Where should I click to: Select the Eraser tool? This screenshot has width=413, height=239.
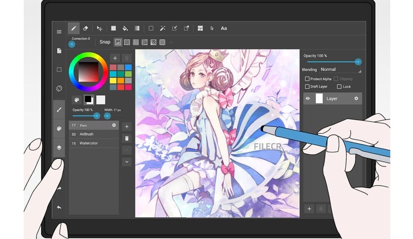coord(85,28)
